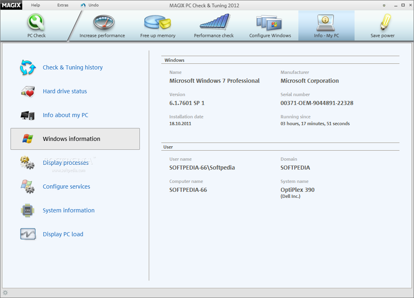Click the Running since uptime value
Screen dimensions: 414x298
[315, 124]
